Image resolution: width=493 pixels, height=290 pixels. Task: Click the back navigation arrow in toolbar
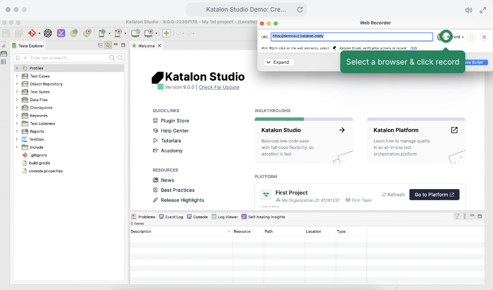(x=178, y=33)
